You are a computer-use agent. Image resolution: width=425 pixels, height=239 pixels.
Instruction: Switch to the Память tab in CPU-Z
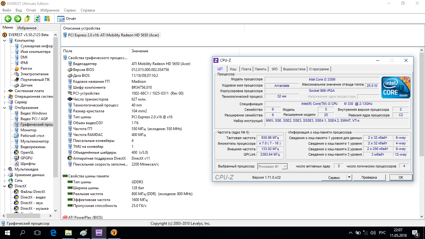click(260, 69)
